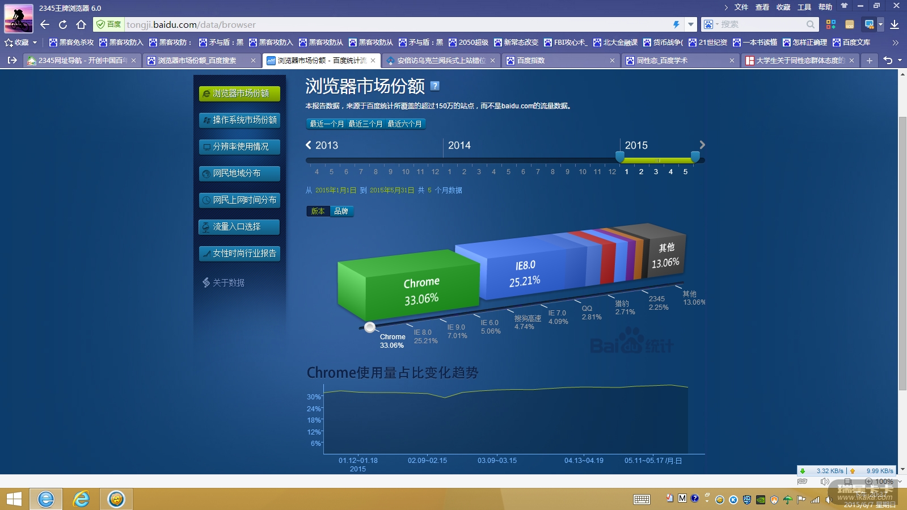Image resolution: width=907 pixels, height=510 pixels.
Task: Click the page vertical scrollbar
Action: (x=902, y=252)
